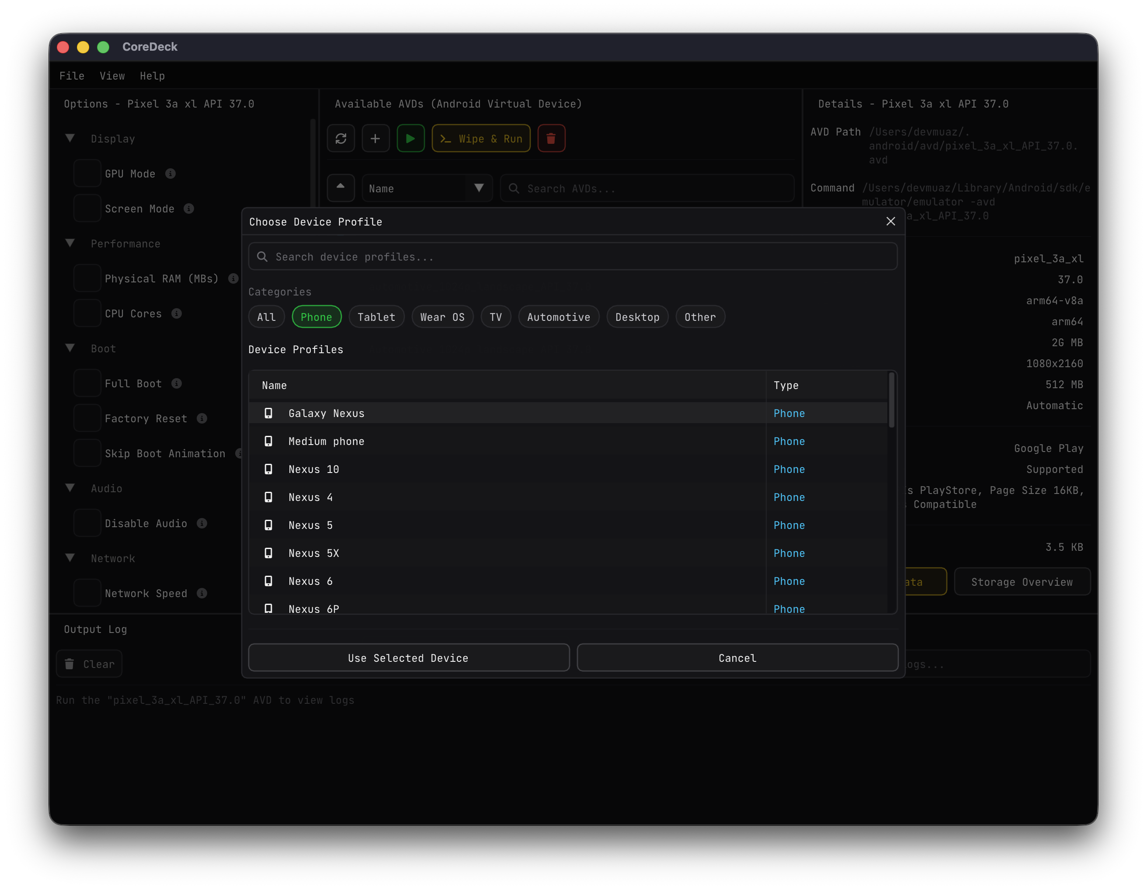1147x890 pixels.
Task: Collapse the Performance options section
Action: (x=70, y=243)
